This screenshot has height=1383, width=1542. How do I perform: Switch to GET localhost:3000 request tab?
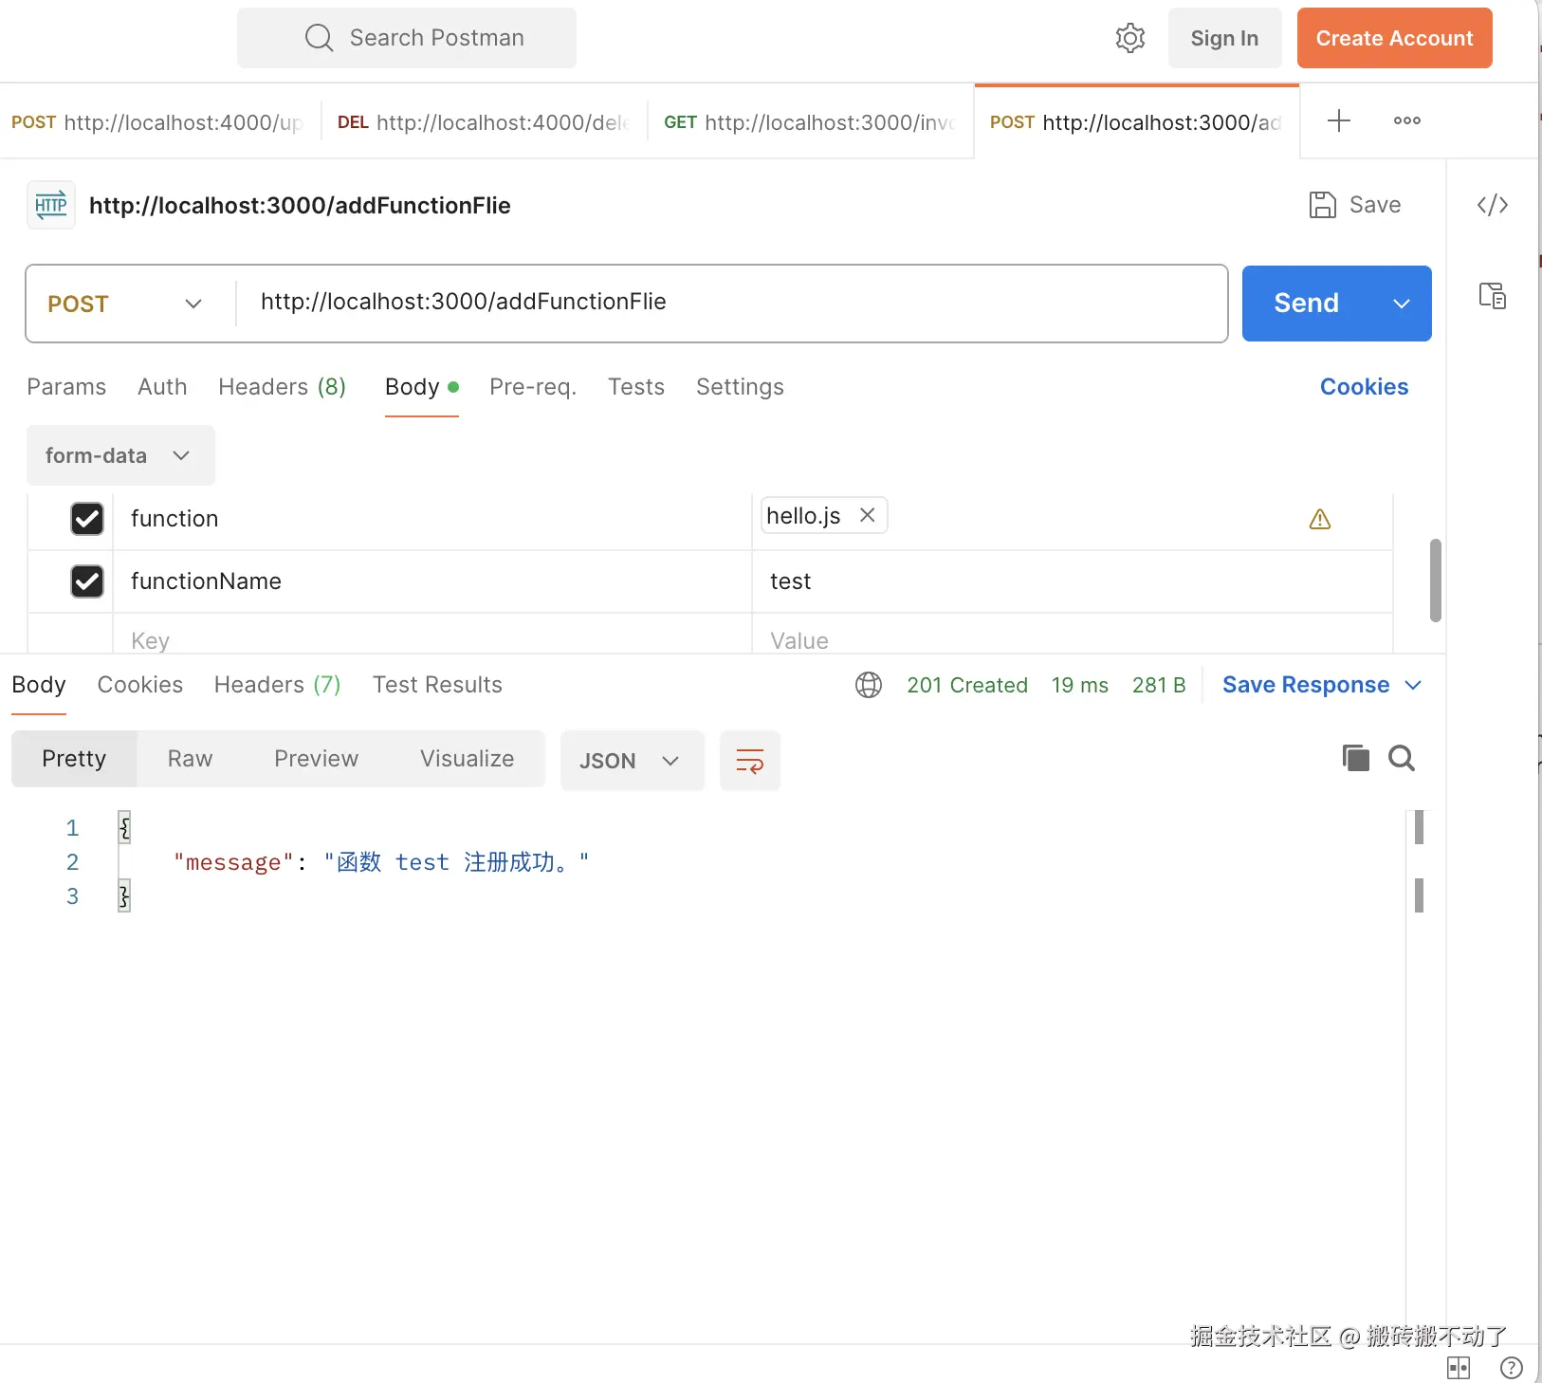tap(810, 122)
